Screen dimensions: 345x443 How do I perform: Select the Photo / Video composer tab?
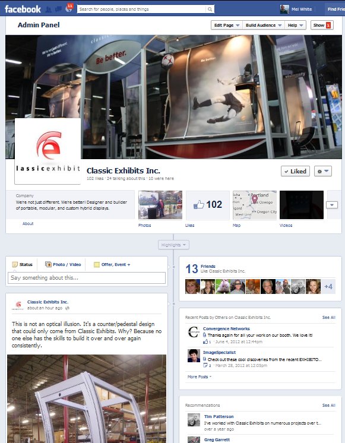click(63, 264)
